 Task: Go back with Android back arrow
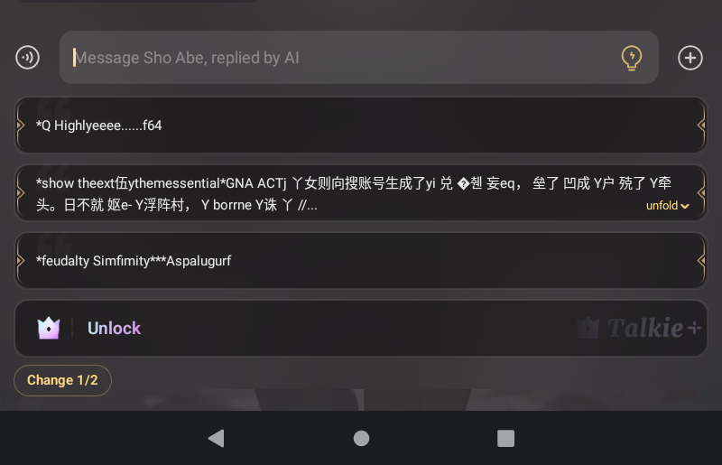217,438
